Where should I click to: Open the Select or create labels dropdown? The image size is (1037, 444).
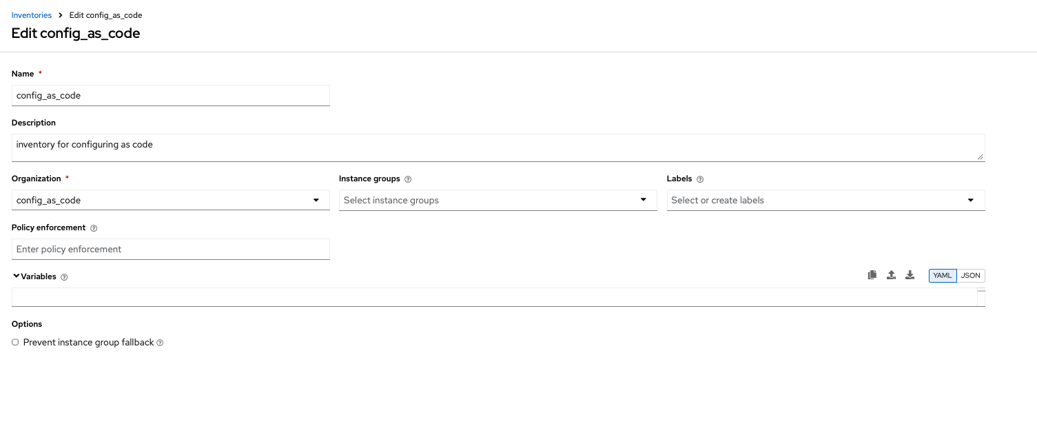pos(825,200)
